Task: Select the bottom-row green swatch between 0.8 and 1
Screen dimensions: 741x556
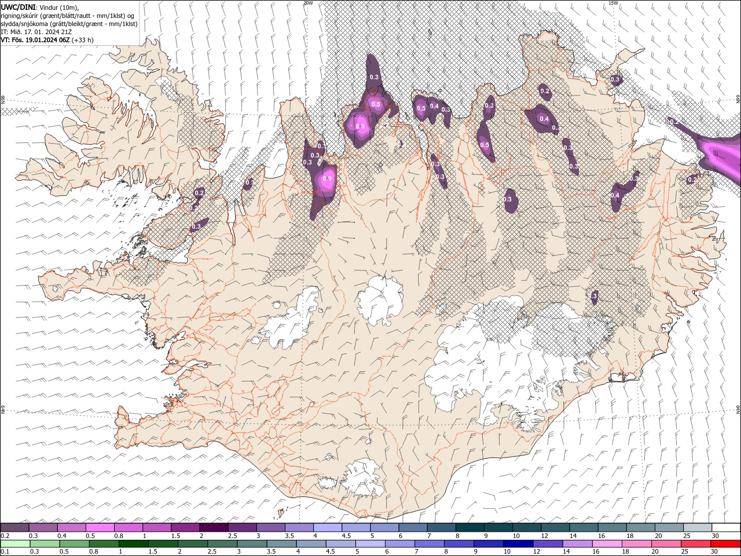Action: (x=104, y=544)
